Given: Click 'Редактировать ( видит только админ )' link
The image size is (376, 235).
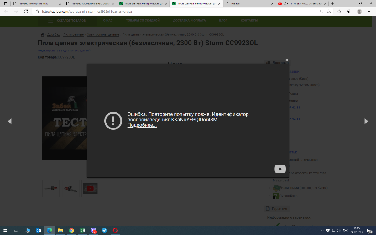Looking at the screenshot, I should tap(64, 50).
